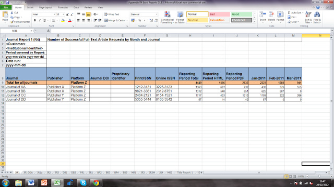Apply the Check Cell style
334x187 pixels.
pos(242,20)
